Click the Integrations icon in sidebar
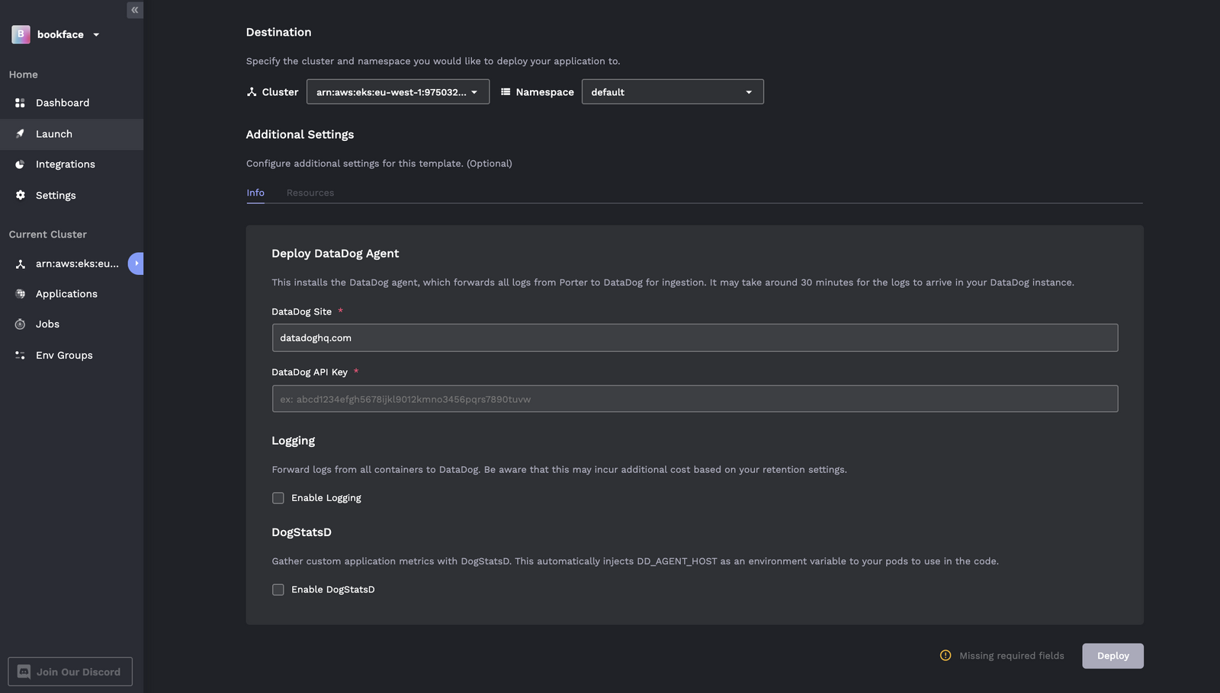This screenshot has height=693, width=1220. pos(20,164)
